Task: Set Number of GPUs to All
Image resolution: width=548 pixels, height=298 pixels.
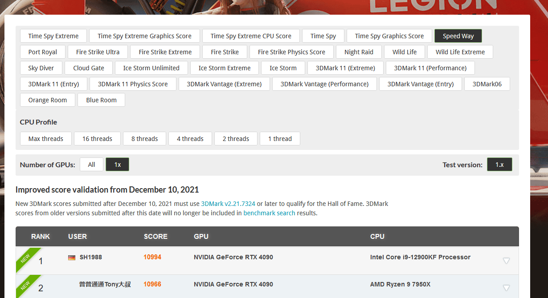Action: [91, 165]
